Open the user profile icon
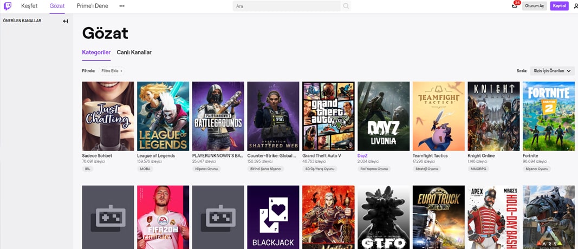 coord(575,6)
